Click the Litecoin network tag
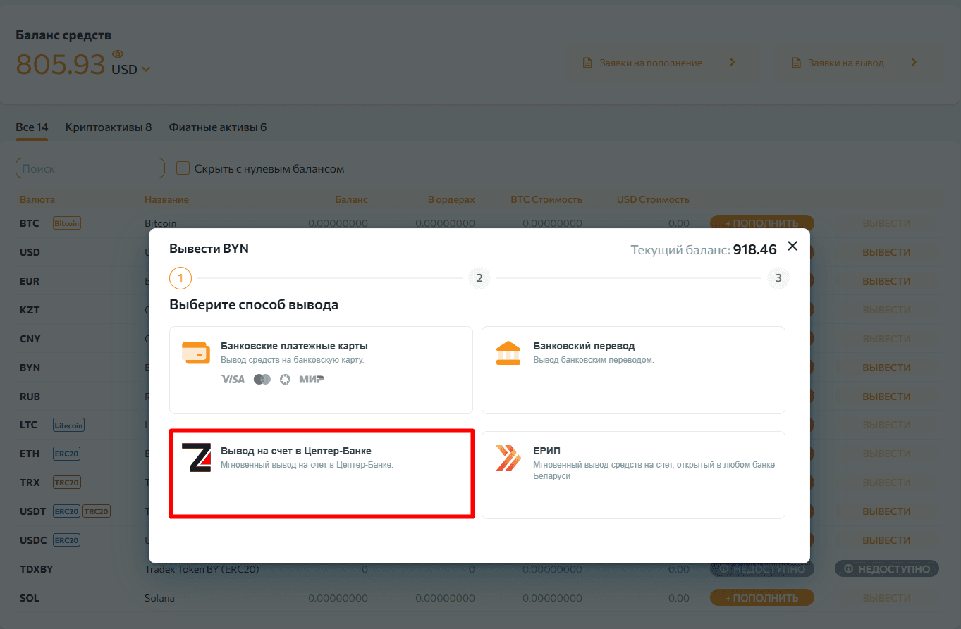Screen dimensions: 961x629 tap(69, 425)
